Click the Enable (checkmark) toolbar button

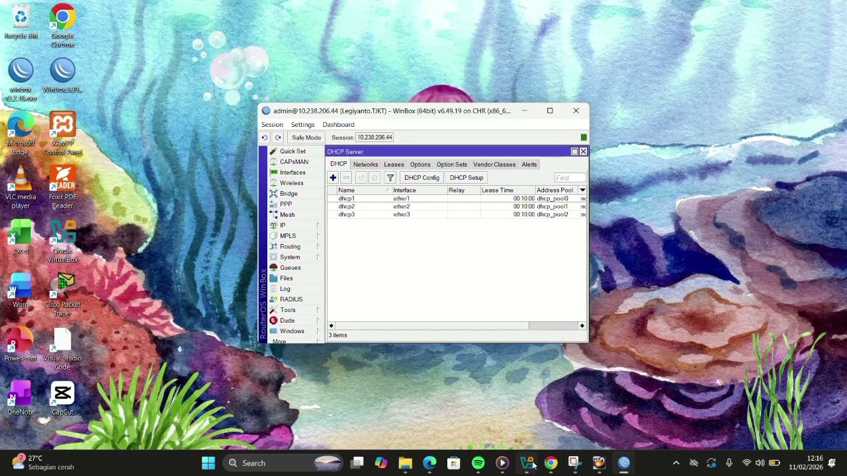click(x=361, y=178)
